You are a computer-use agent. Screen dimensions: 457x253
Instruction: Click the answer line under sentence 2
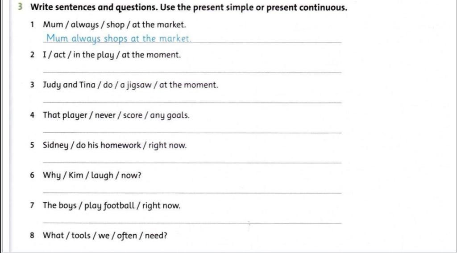tap(192, 72)
